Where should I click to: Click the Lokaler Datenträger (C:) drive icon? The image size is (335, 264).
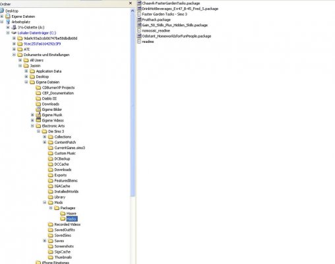(x=15, y=33)
